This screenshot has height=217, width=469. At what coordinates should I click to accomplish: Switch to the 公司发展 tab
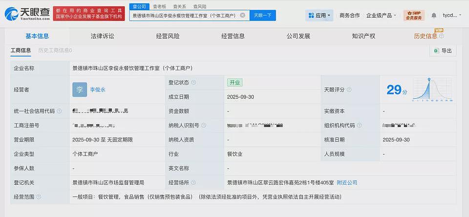(298, 36)
